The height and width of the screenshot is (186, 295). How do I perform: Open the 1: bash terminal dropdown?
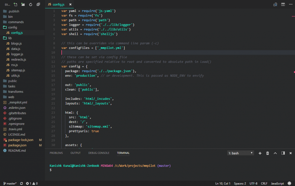point(241,153)
